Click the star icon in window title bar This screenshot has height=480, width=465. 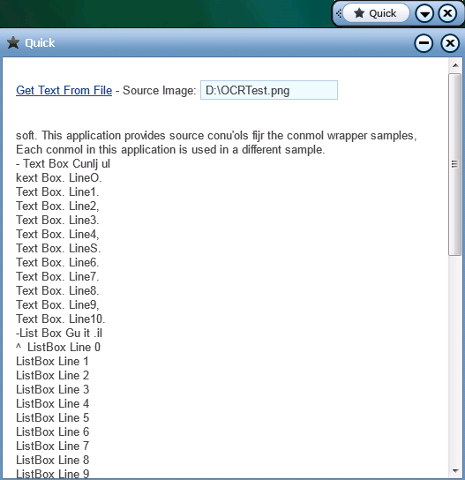13,42
